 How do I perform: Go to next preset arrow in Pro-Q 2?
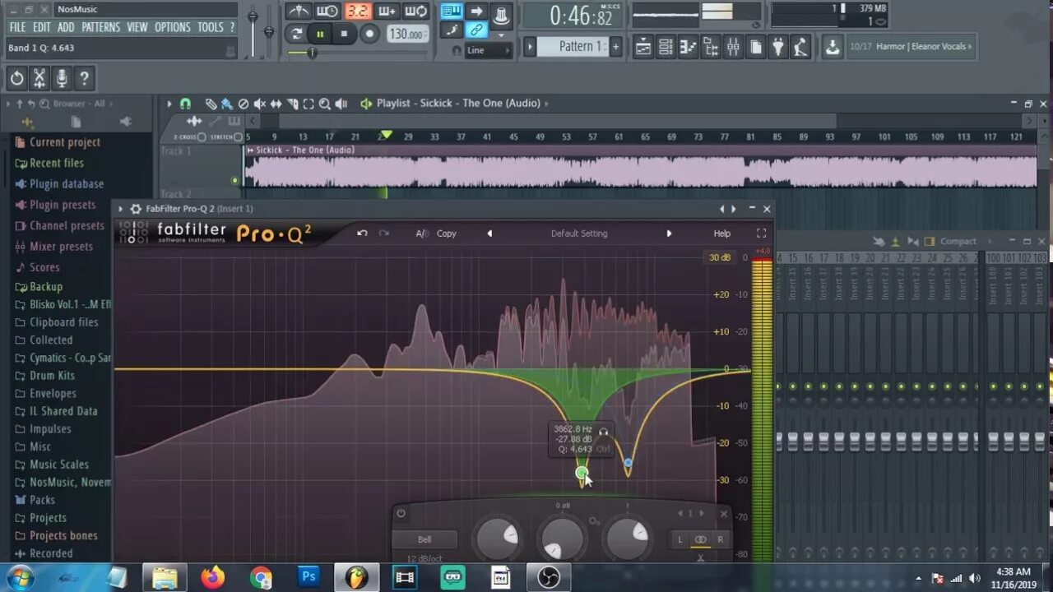coord(669,234)
